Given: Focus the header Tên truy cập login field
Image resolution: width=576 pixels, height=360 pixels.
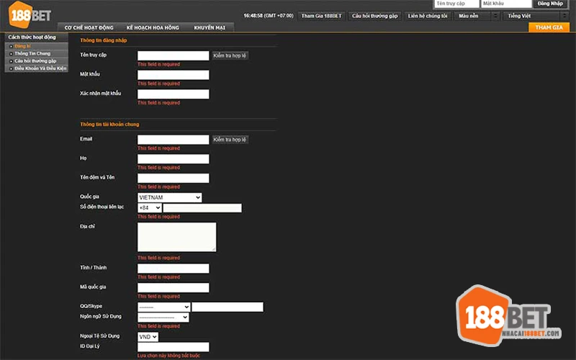Looking at the screenshot, I should 456,4.
